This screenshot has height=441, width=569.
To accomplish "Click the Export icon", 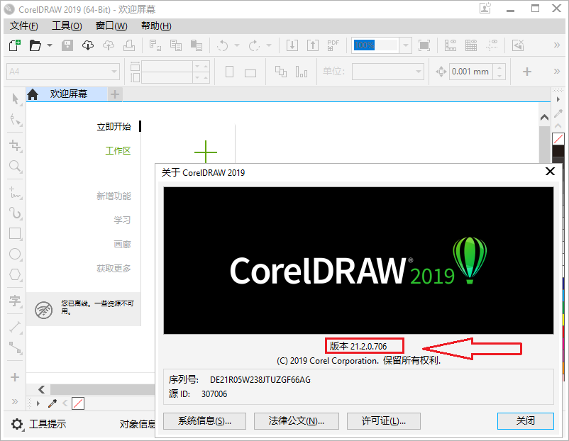I will click(x=313, y=45).
